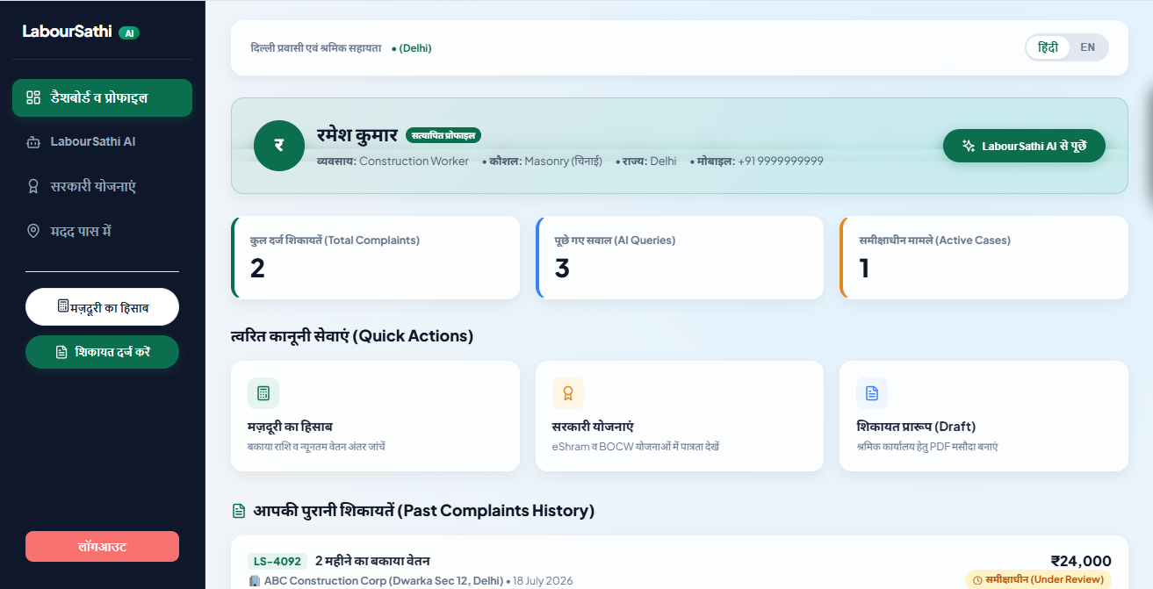Open the AI Queries stat card
This screenshot has width=1153, height=589.
(680, 258)
